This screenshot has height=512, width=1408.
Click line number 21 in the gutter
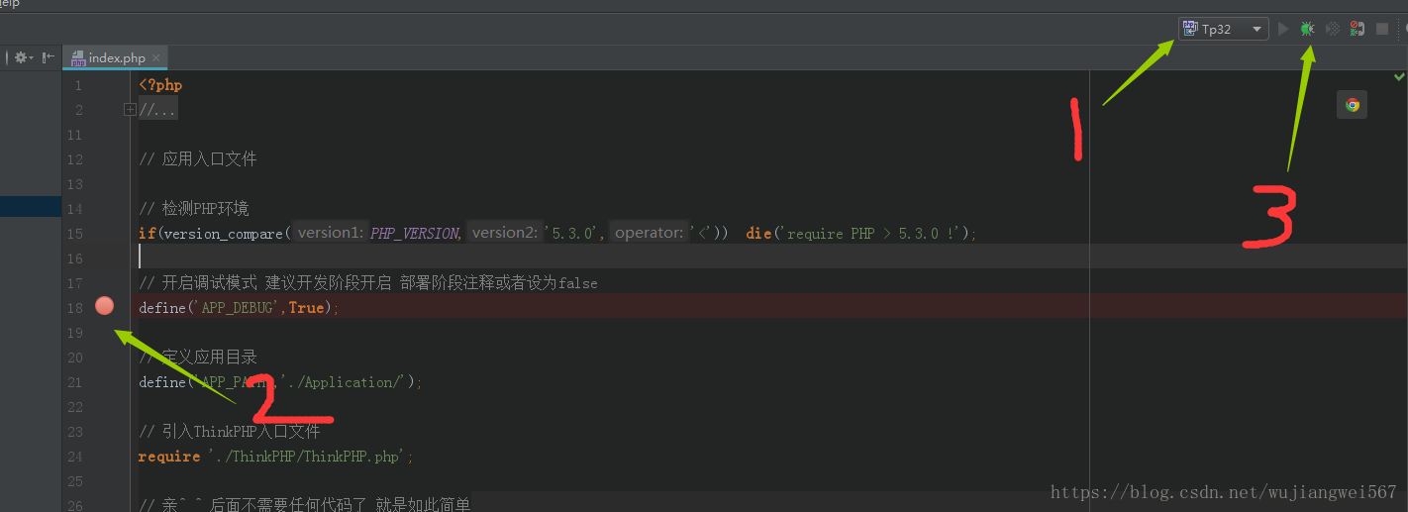click(75, 382)
